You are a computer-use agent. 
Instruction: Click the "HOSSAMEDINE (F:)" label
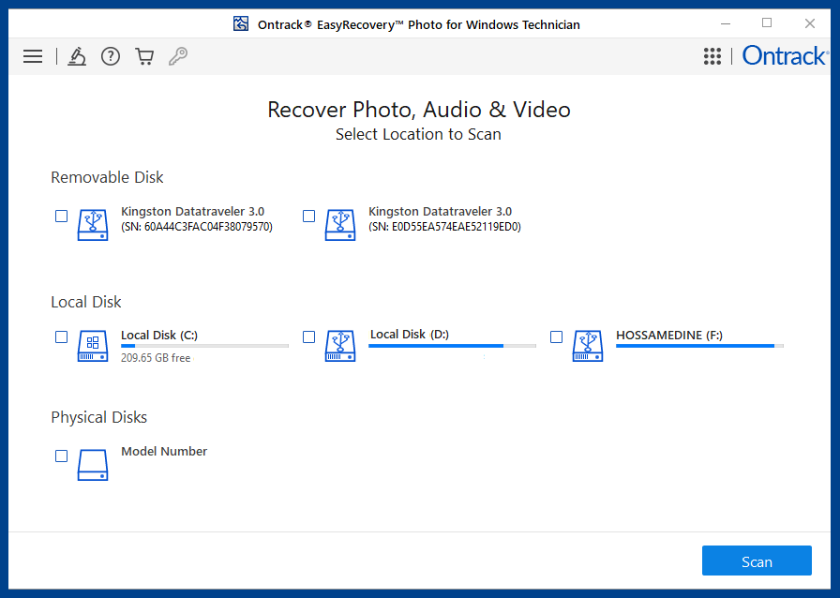pyautogui.click(x=669, y=336)
